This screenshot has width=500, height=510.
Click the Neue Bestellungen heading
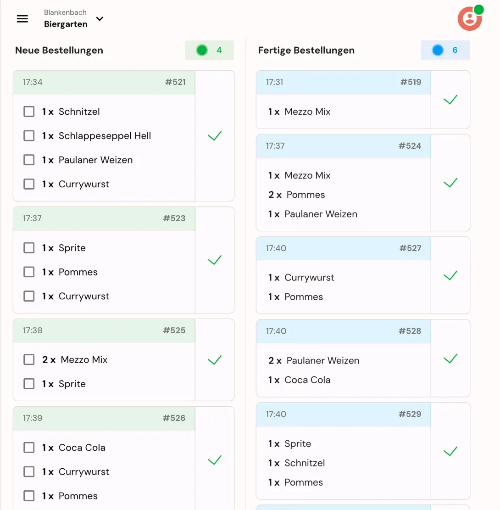[x=59, y=50]
